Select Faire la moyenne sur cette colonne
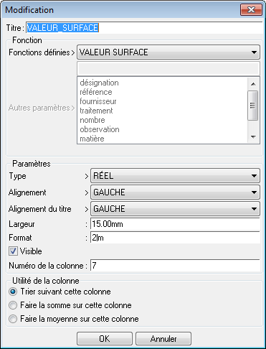Image resolution: width=266 pixels, height=349 pixels. pos(13,319)
